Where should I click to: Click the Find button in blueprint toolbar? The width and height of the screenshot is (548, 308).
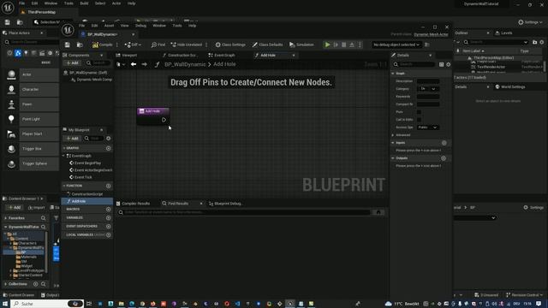pyautogui.click(x=158, y=44)
